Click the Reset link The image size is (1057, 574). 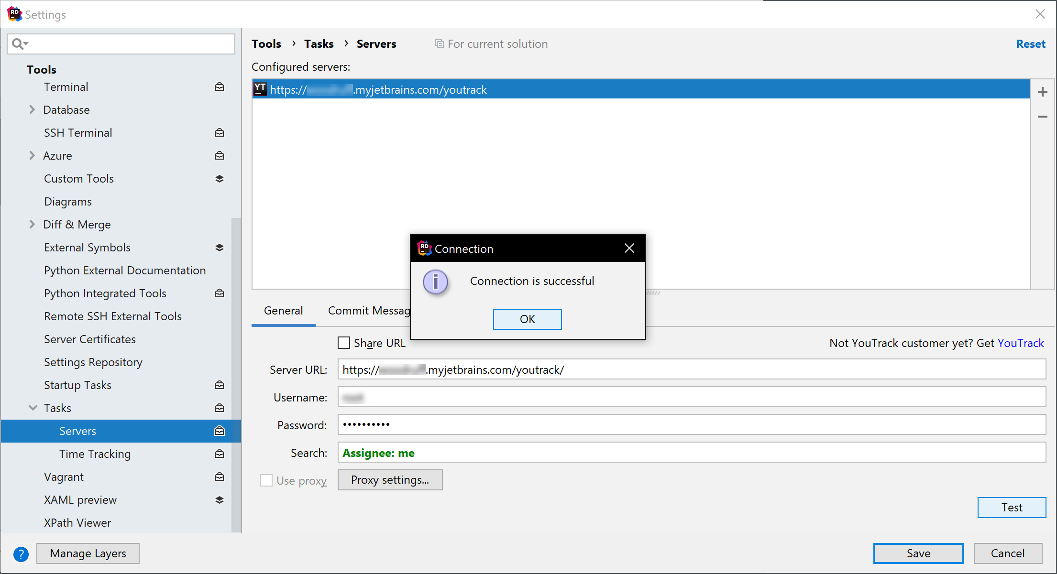tap(1031, 44)
